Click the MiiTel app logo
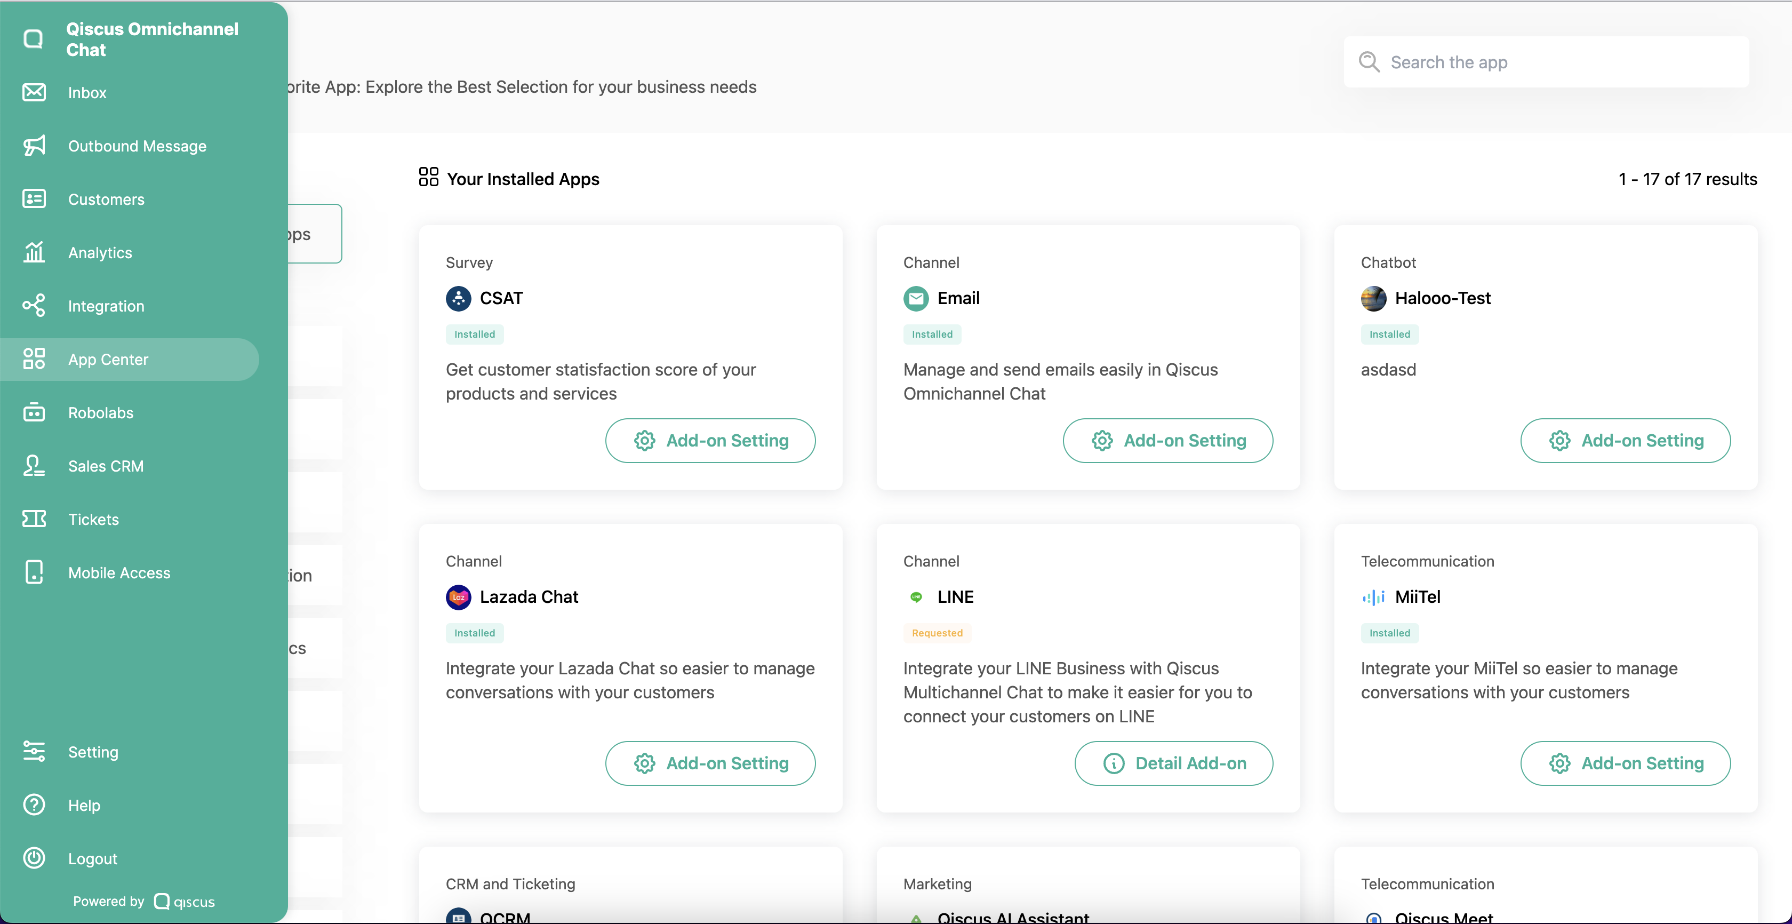The image size is (1792, 924). [x=1373, y=597]
